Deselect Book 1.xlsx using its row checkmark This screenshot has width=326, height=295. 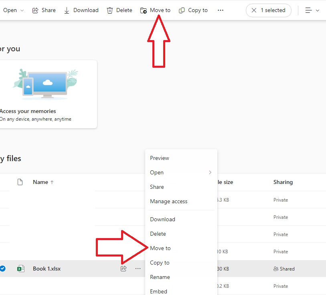click(3, 269)
